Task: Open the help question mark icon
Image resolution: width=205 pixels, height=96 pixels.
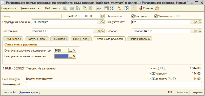Action: pos(157,9)
